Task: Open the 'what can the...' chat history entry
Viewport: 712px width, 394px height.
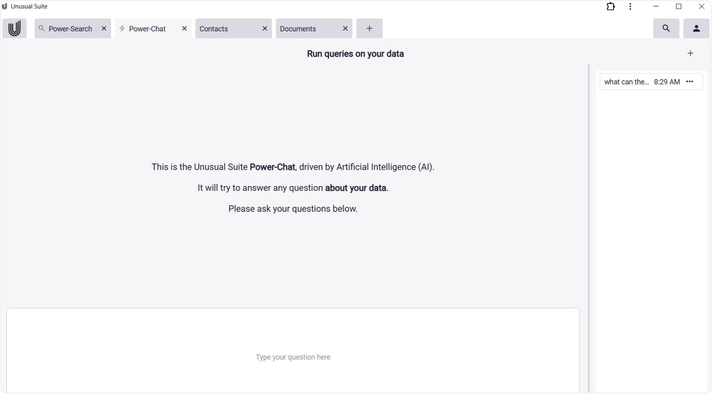Action: (626, 82)
